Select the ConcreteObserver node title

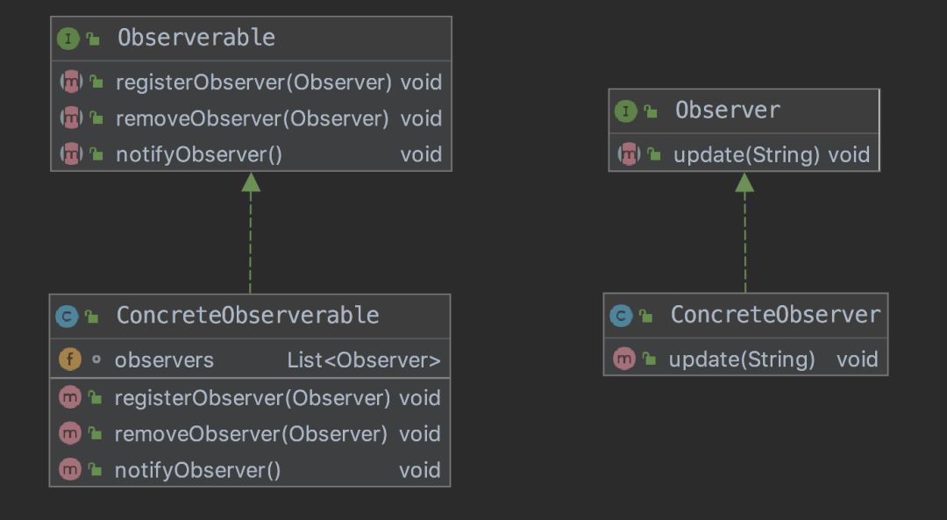pos(775,315)
